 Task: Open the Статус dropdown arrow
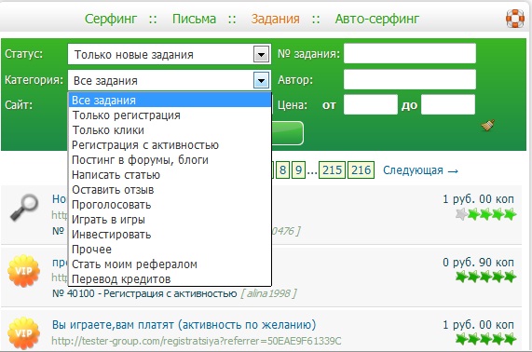261,54
